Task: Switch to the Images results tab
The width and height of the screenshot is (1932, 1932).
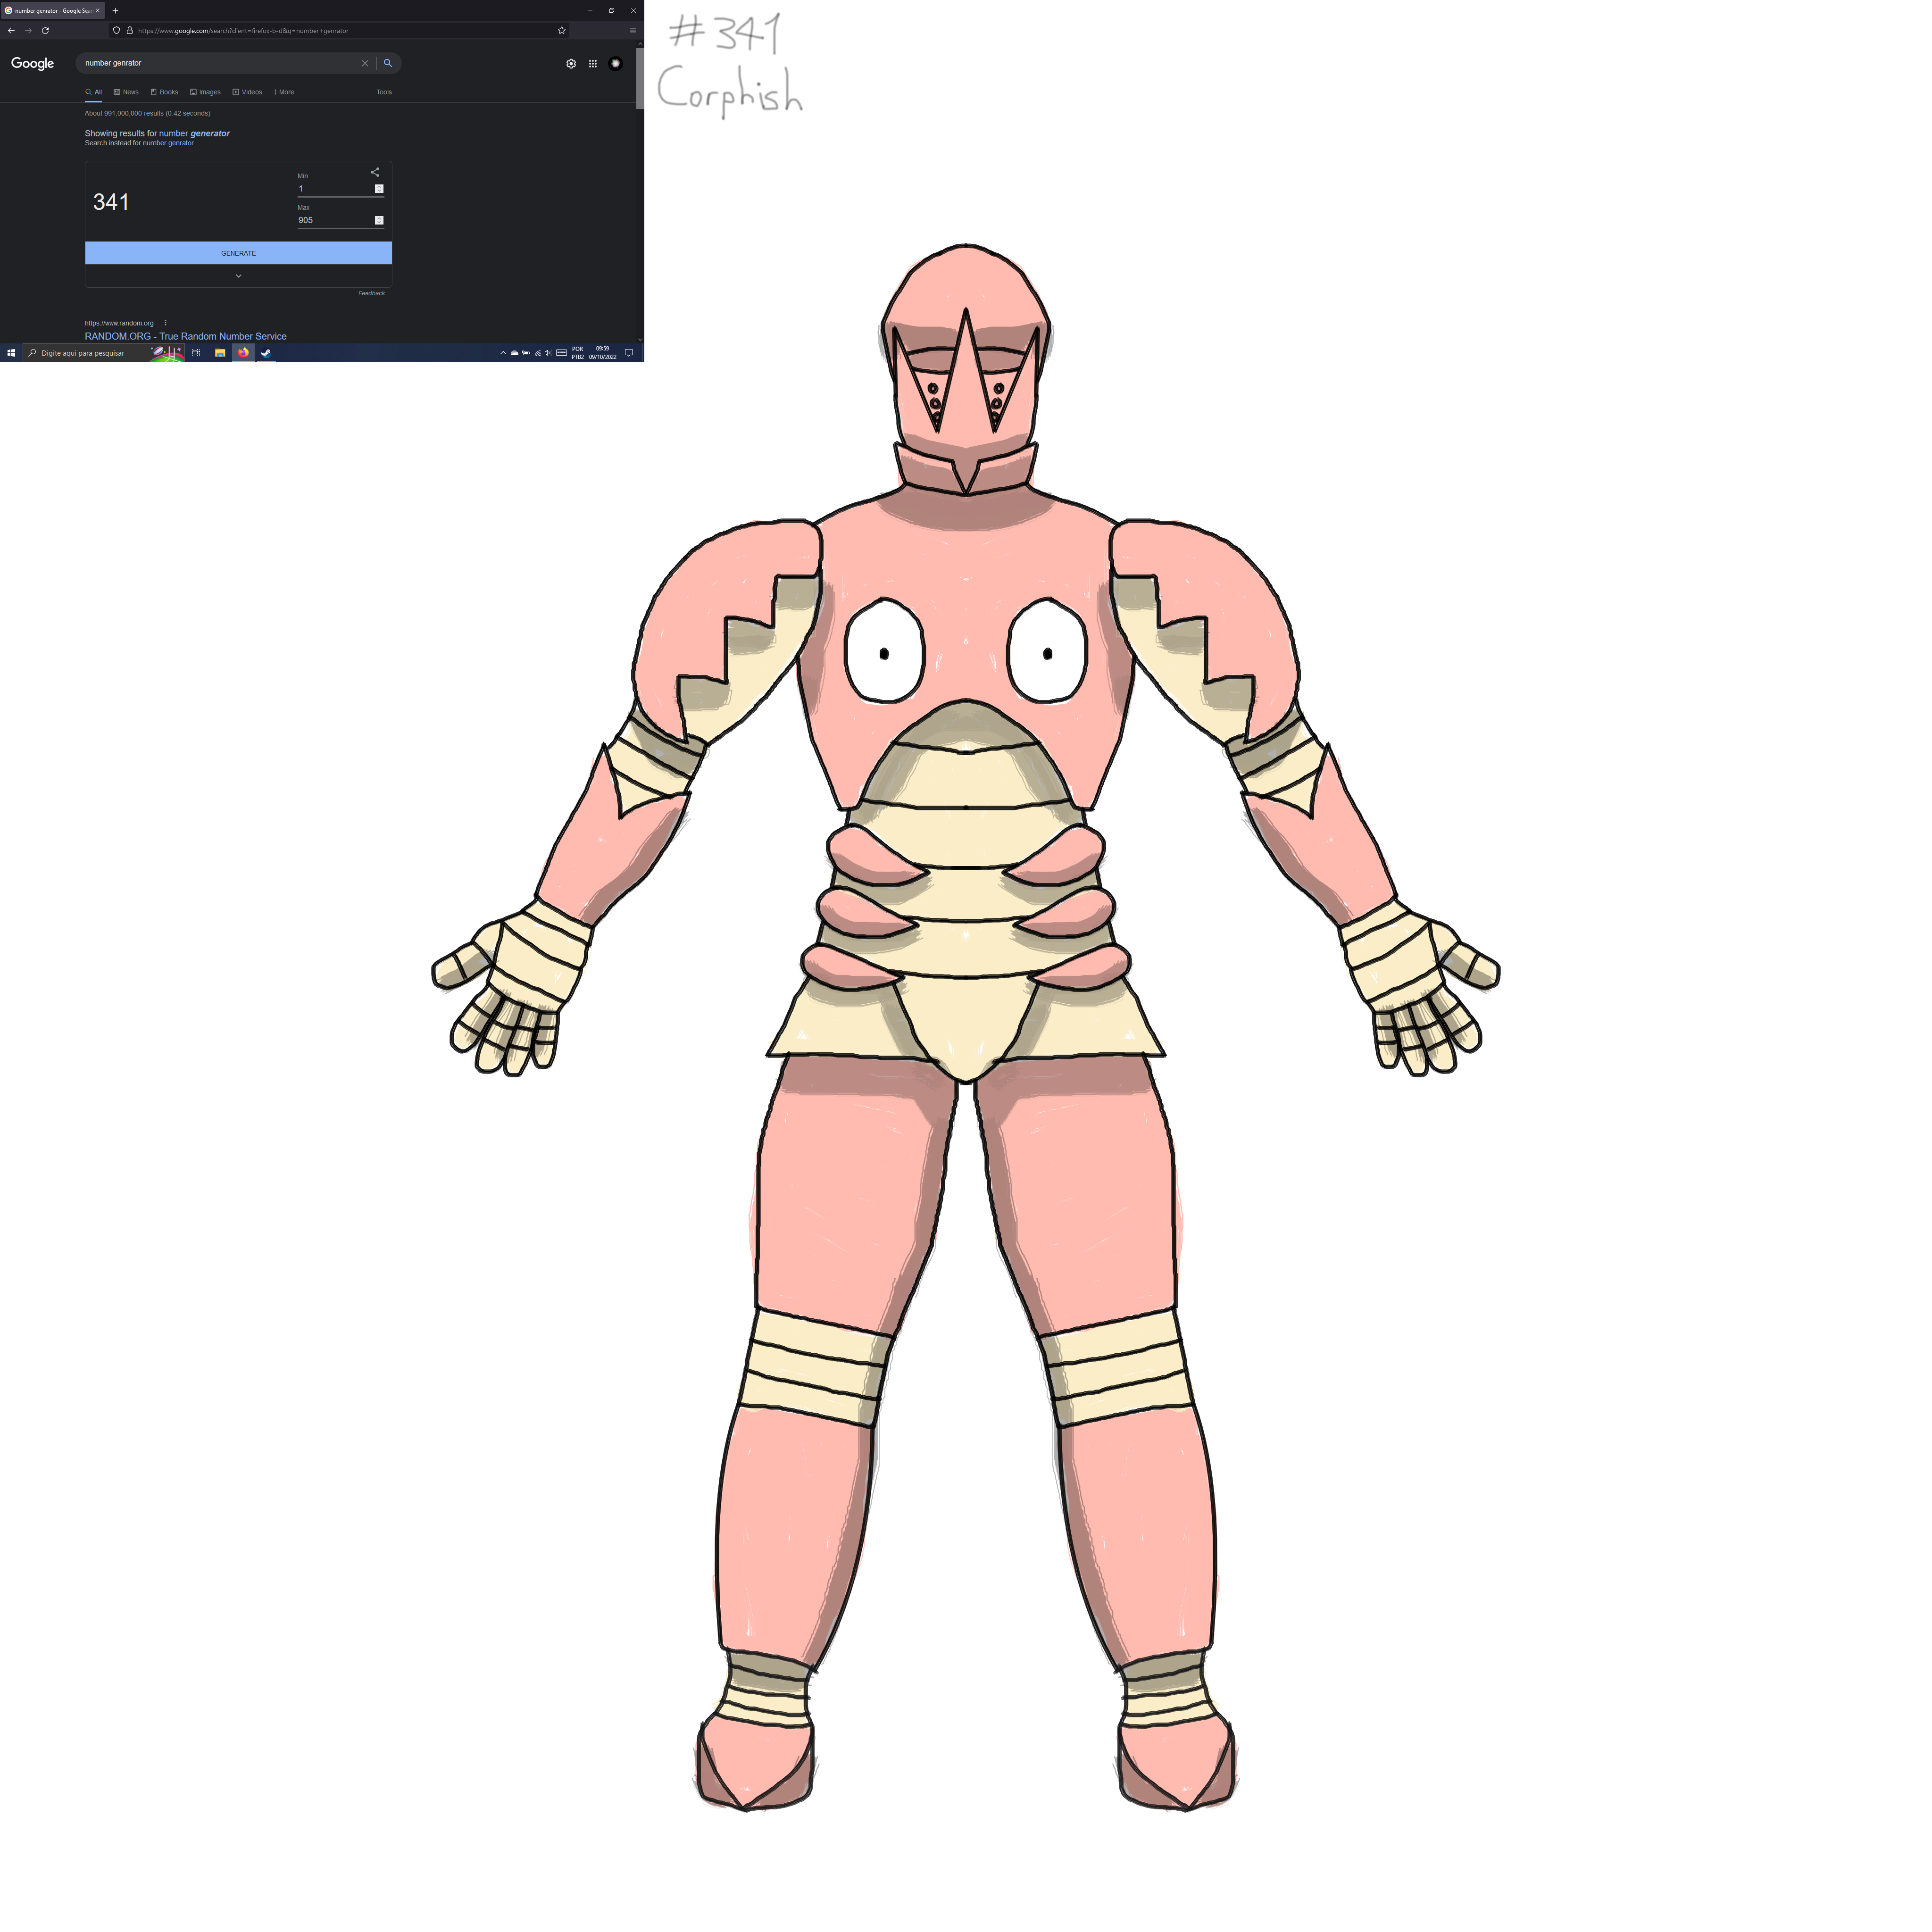Action: pyautogui.click(x=205, y=92)
